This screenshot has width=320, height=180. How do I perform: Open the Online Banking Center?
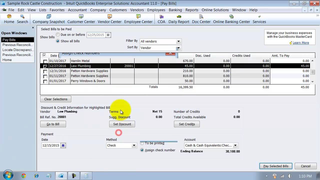click(x=231, y=19)
